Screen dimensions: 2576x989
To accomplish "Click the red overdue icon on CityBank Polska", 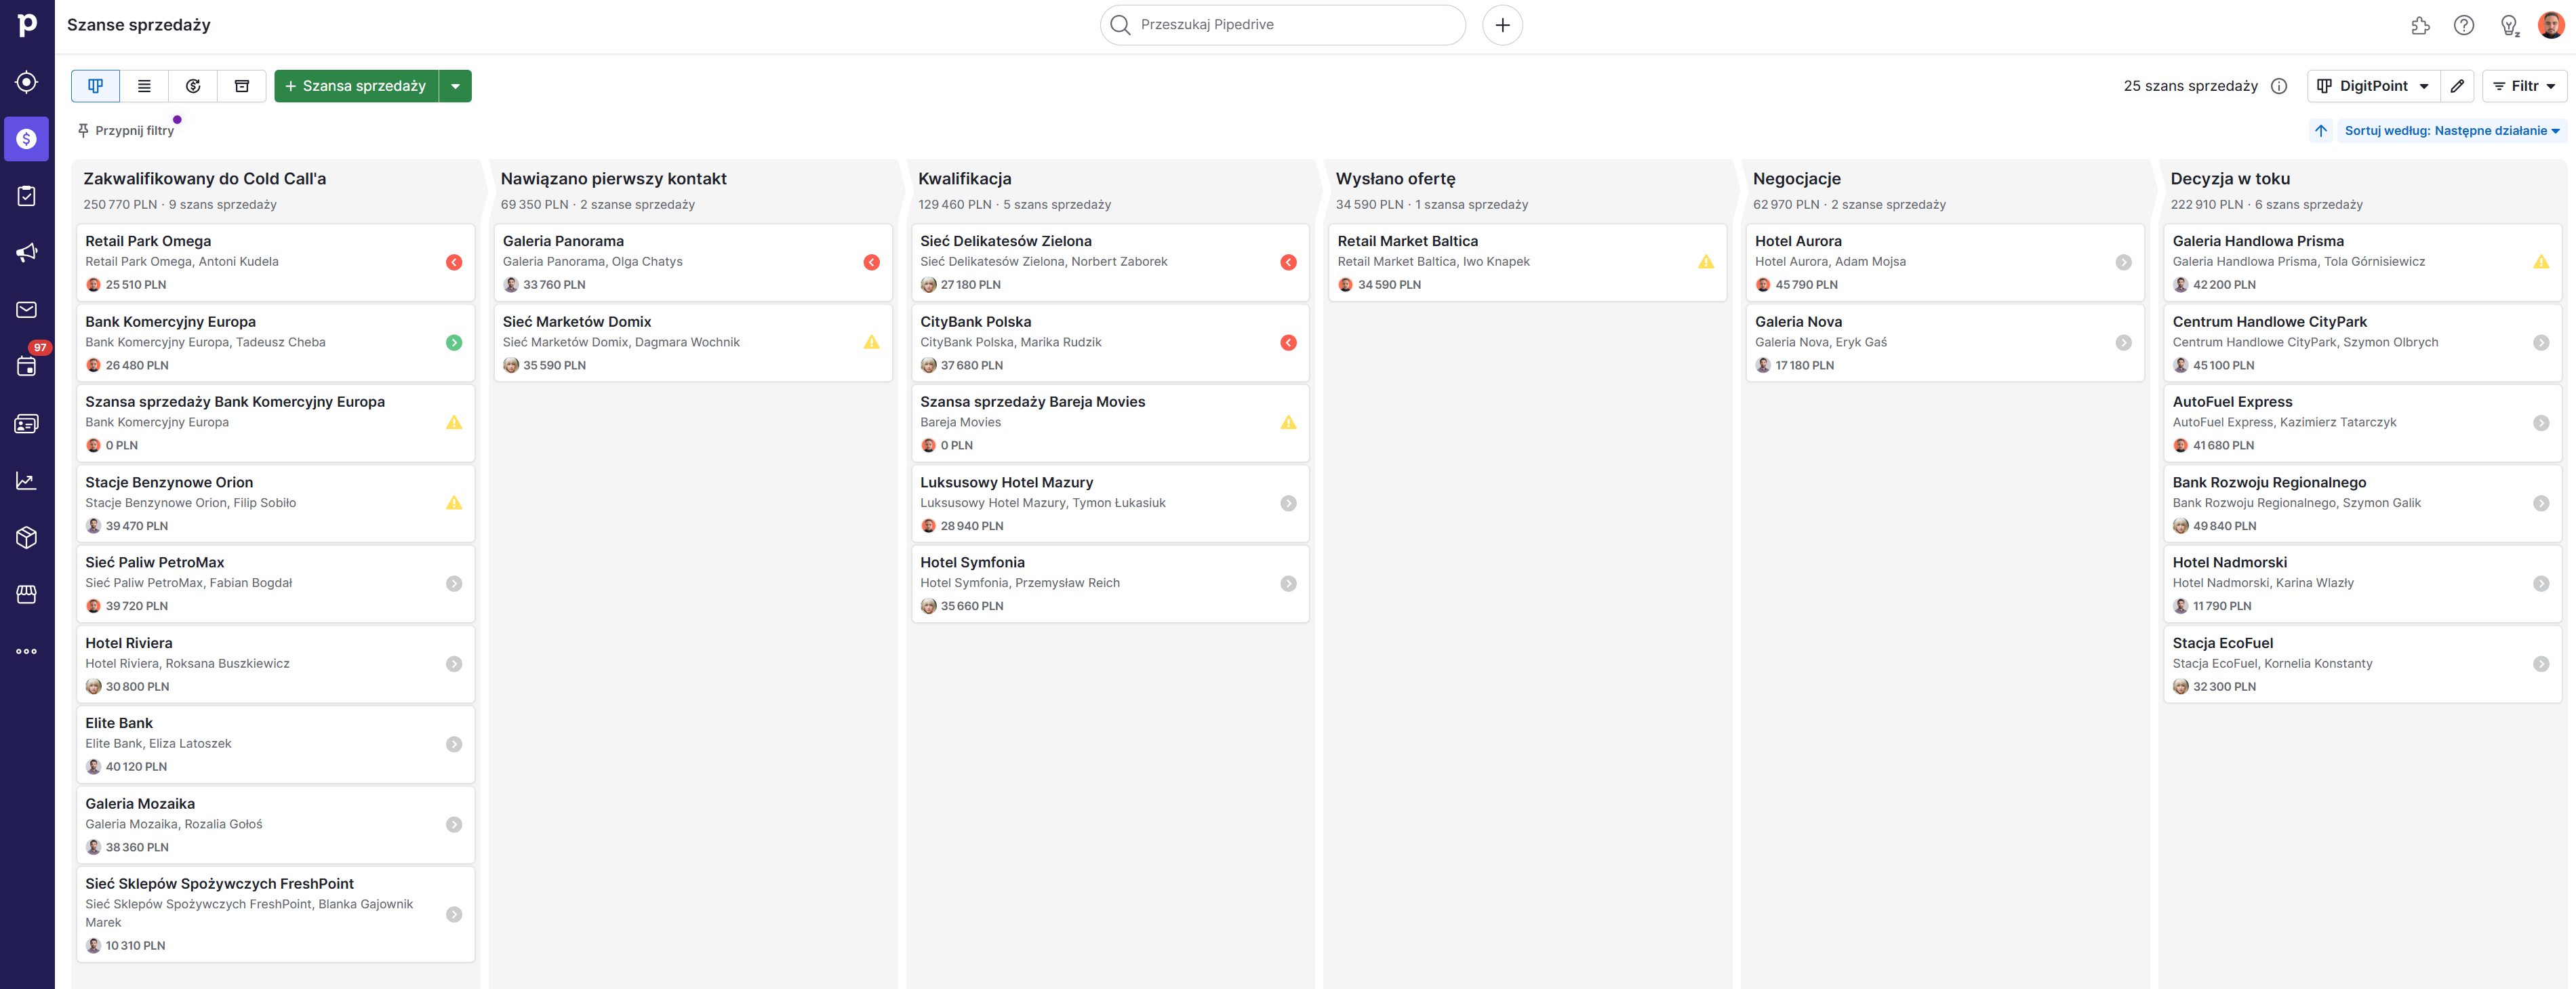I will (x=1288, y=343).
